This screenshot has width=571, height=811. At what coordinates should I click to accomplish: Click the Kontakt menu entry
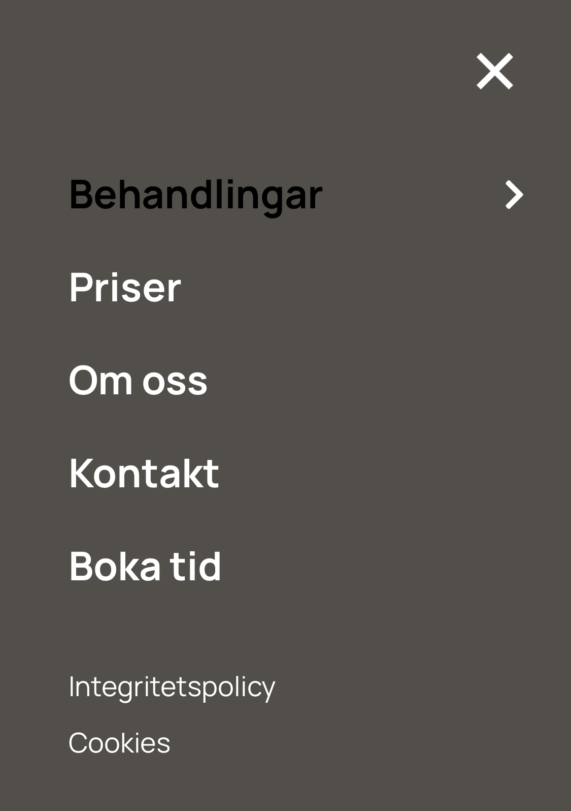coord(144,474)
